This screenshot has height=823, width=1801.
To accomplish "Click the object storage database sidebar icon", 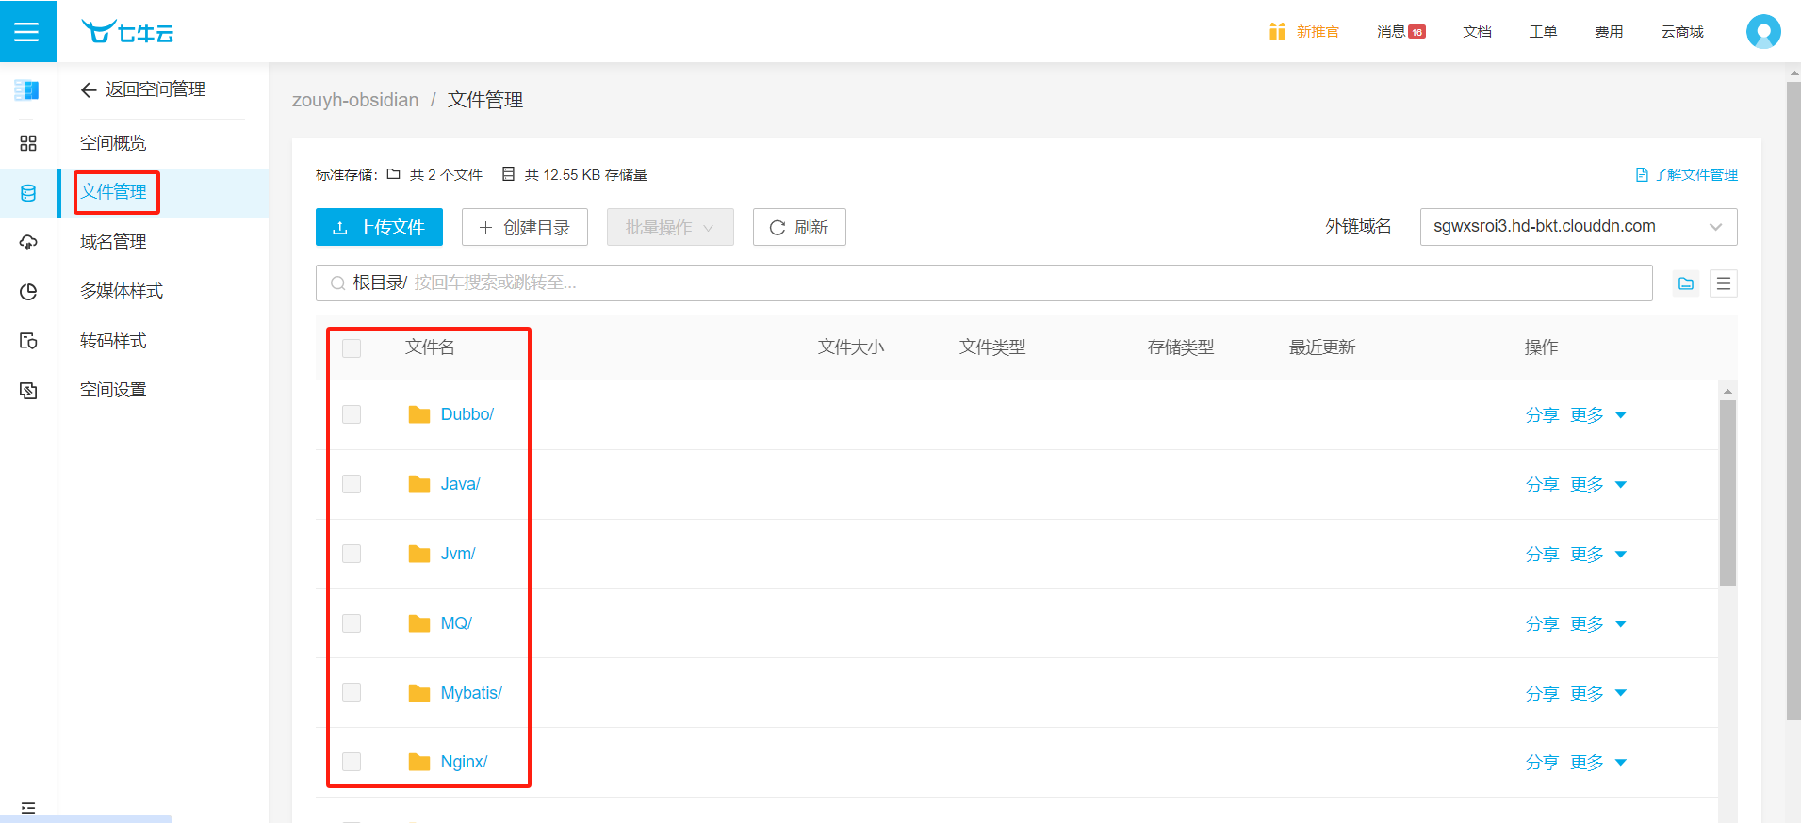I will click(x=28, y=193).
